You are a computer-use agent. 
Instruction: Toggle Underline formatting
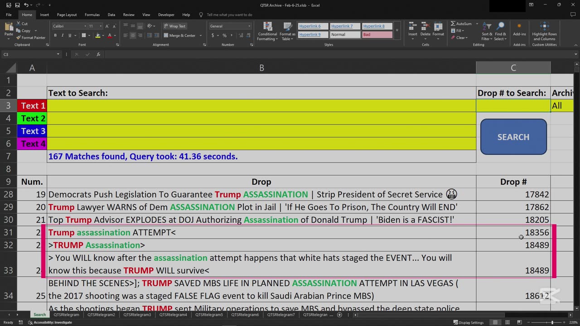click(x=70, y=35)
